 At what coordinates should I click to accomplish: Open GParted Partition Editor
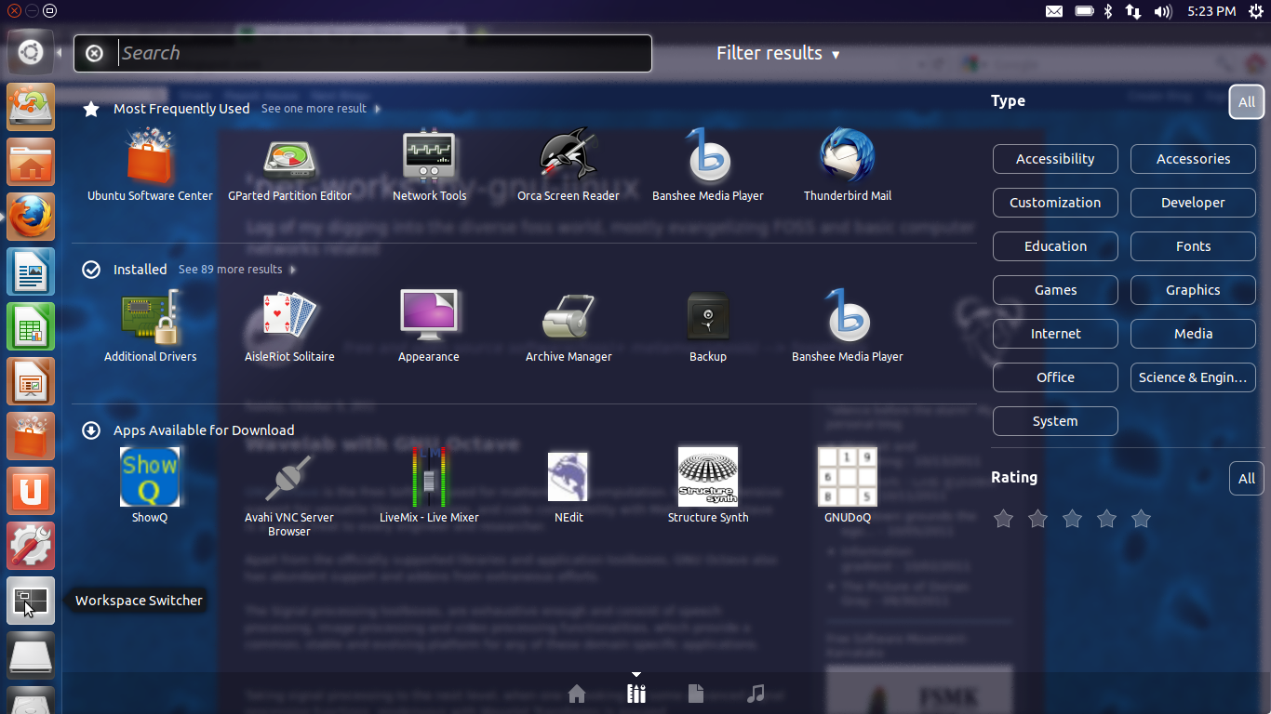pyautogui.click(x=289, y=165)
